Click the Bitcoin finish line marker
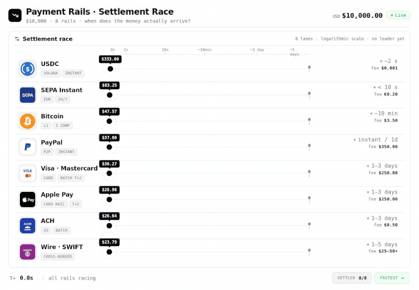This screenshot has width=419, height=290. point(309,121)
